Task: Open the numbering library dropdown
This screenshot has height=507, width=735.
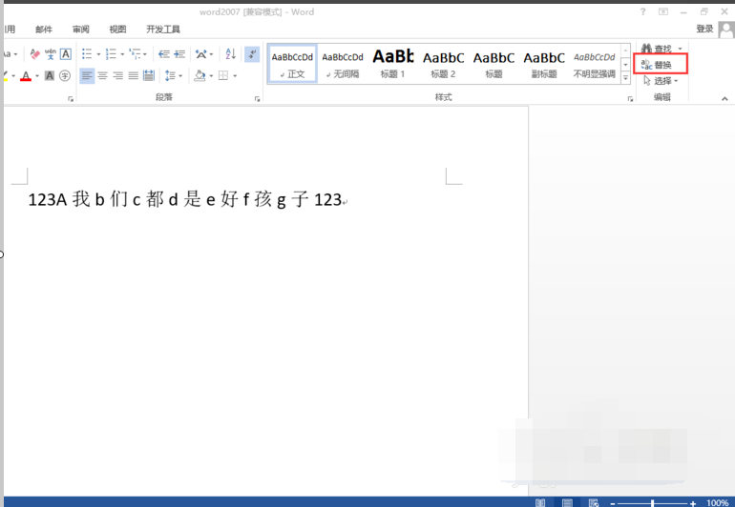Action: [x=122, y=54]
